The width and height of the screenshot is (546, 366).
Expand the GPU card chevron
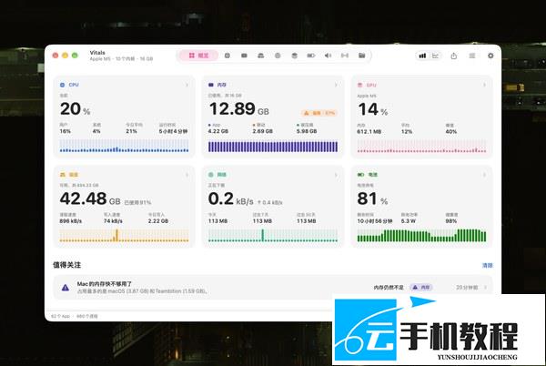484,85
